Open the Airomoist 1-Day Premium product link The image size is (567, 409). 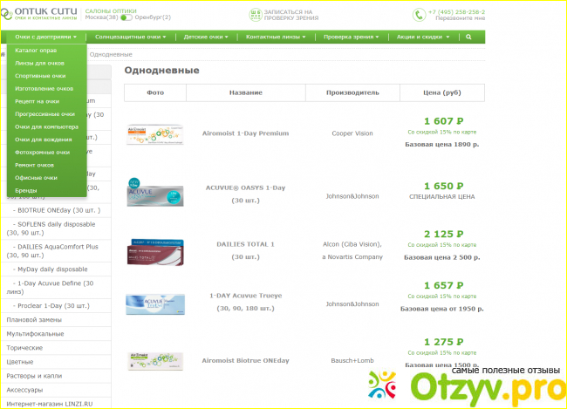coord(245,133)
